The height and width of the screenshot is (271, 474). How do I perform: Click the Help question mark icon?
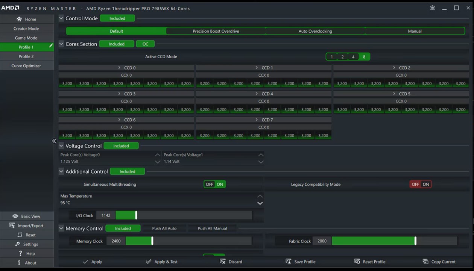(x=21, y=253)
